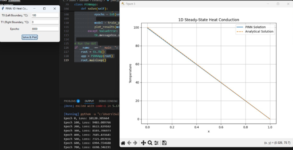The image size is (293, 150).
Task: Select the zoom to rectangle tool
Action: (150, 143)
